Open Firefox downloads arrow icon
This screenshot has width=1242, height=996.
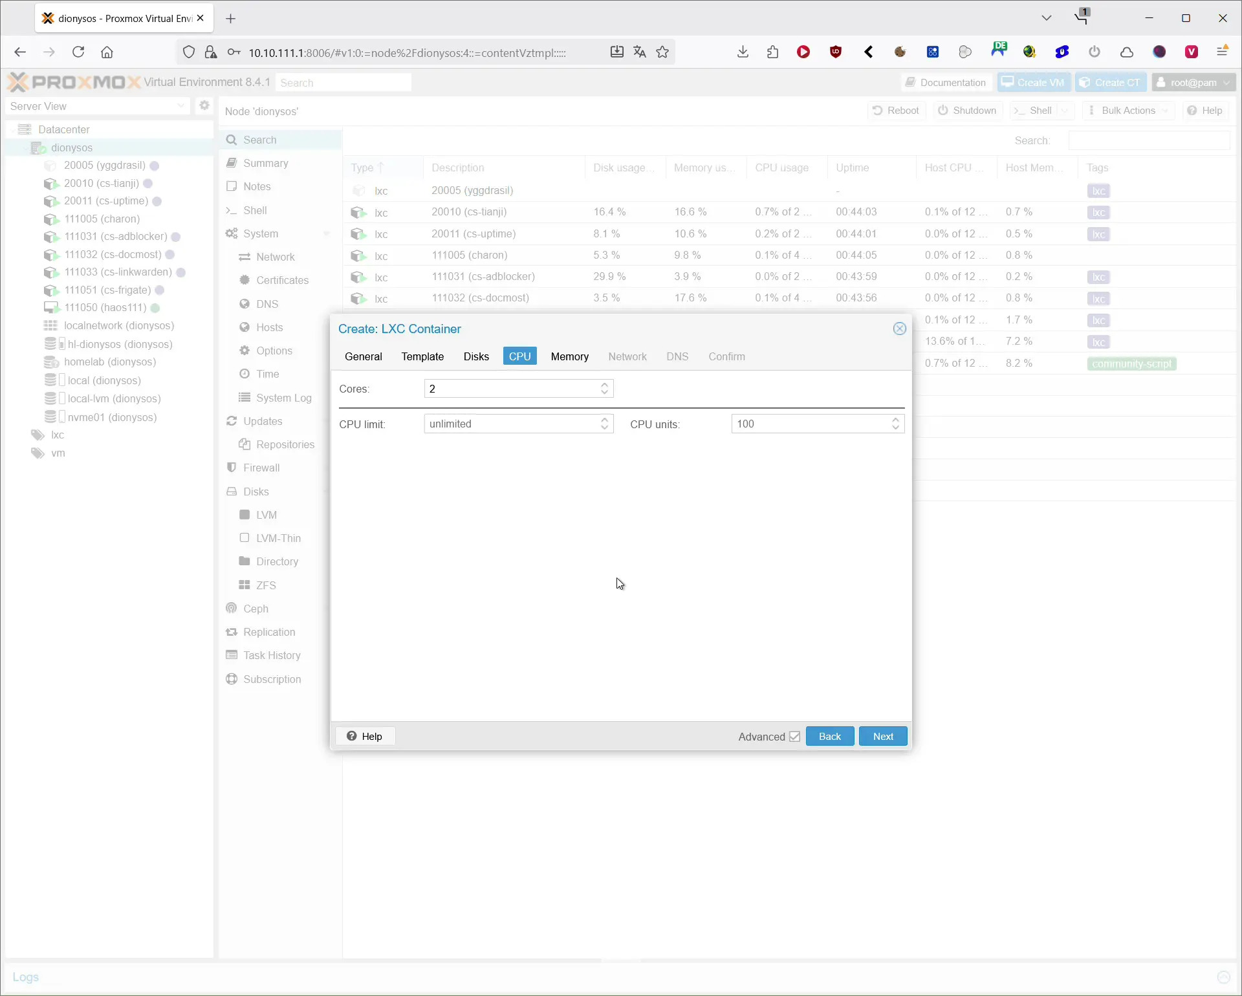click(743, 52)
